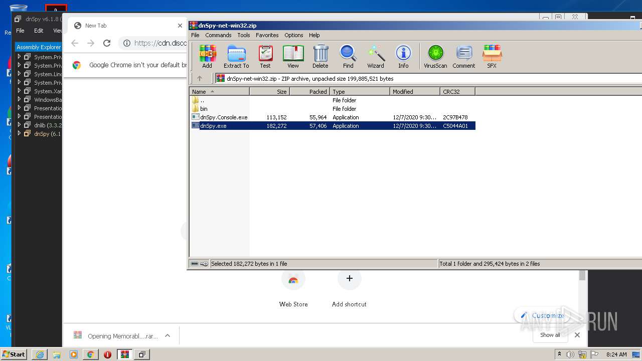Select dnSpy.Console.exe in archive list
This screenshot has width=642, height=361.
pyautogui.click(x=333, y=117)
